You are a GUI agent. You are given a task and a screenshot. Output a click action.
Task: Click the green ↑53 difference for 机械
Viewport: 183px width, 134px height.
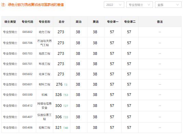(66, 95)
